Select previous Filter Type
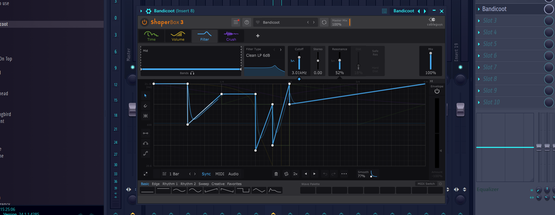 (x=274, y=49)
